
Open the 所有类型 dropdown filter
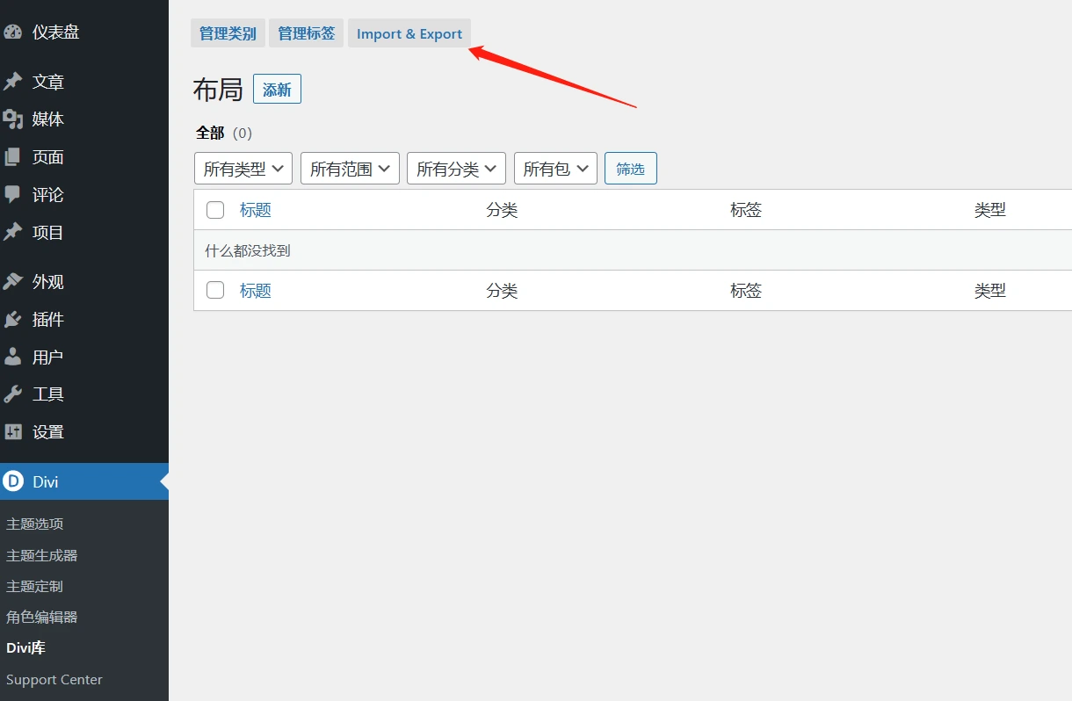(x=243, y=169)
